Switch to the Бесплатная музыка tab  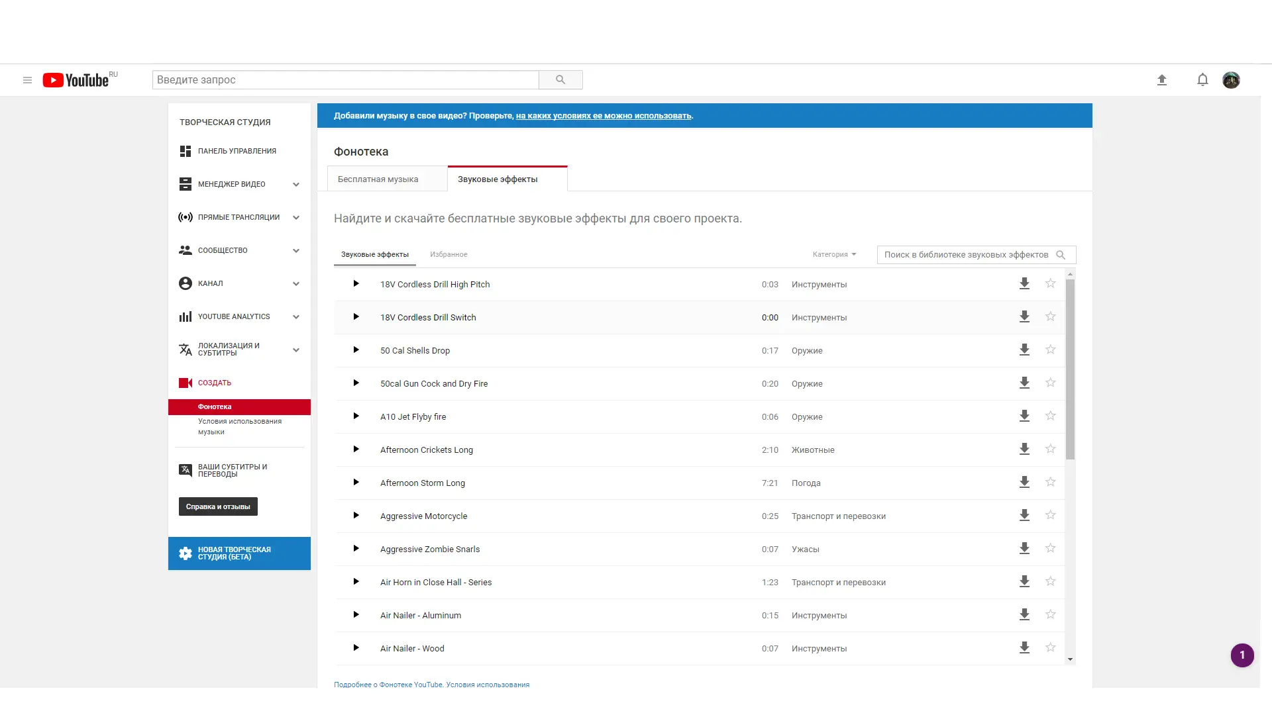378,179
